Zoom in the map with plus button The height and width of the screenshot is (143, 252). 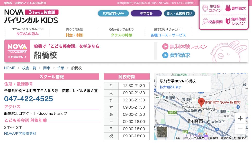[x=240, y=118]
